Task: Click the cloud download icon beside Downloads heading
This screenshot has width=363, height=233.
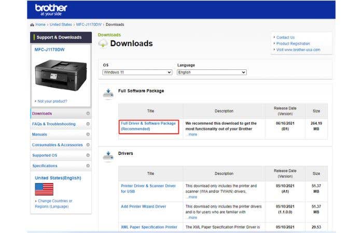Action: coord(103,43)
